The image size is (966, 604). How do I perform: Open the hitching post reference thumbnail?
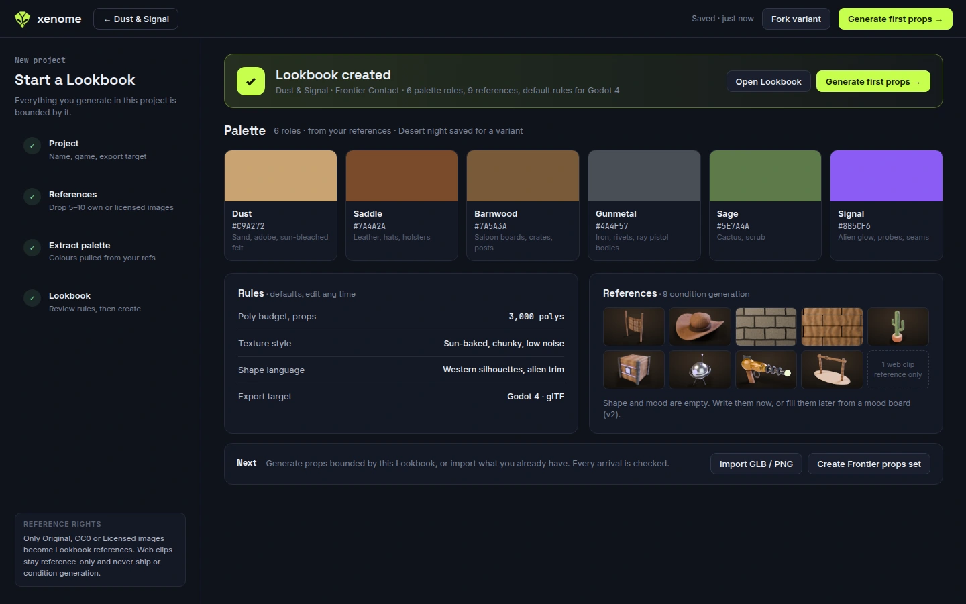832,369
